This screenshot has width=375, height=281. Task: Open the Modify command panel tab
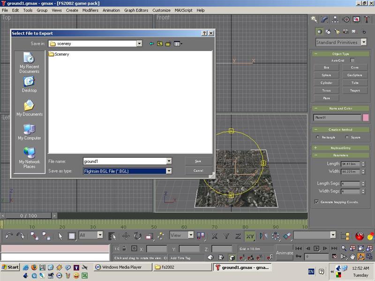pos(325,19)
